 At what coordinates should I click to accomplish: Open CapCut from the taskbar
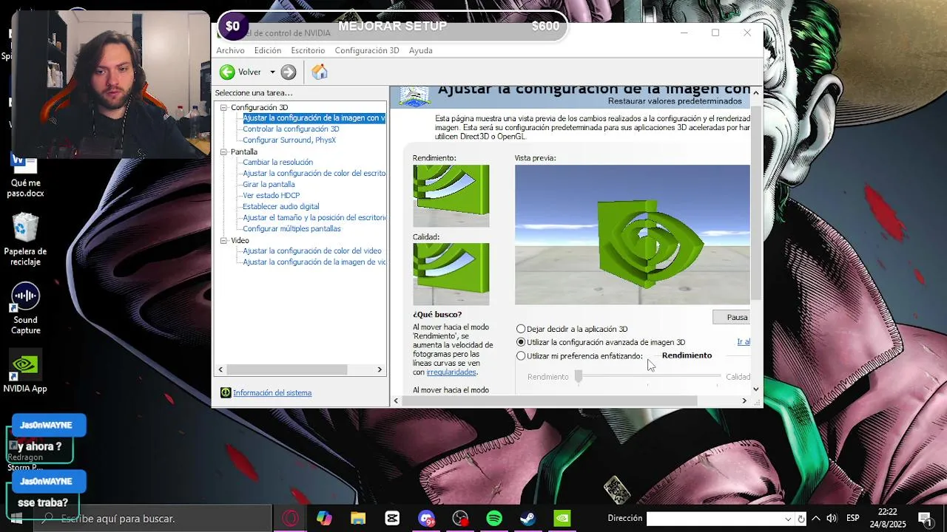(x=392, y=518)
